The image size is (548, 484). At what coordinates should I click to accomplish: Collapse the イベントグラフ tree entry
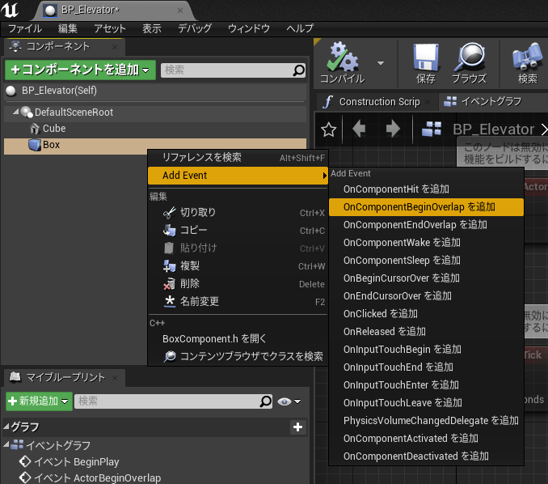(x=6, y=445)
